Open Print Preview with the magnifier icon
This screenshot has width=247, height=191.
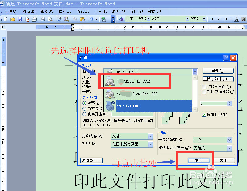pos(50,19)
